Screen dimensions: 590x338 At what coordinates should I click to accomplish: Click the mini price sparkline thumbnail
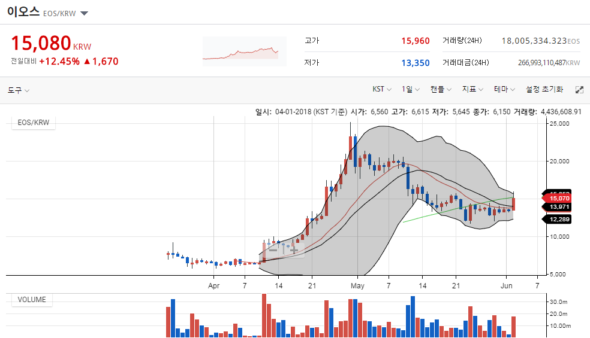245,51
